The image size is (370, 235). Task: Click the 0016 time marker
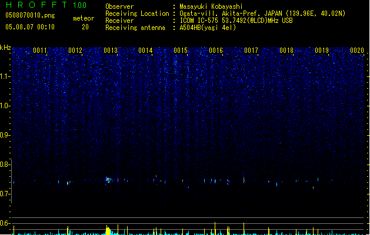[x=216, y=50]
